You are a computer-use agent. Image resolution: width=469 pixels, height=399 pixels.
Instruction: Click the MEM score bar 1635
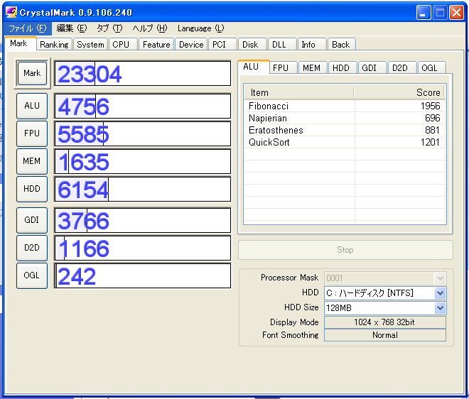143,161
